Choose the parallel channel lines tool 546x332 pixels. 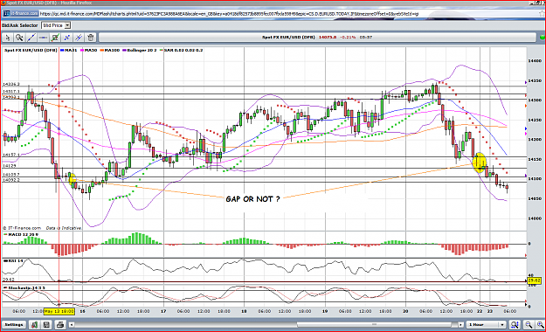[79, 38]
